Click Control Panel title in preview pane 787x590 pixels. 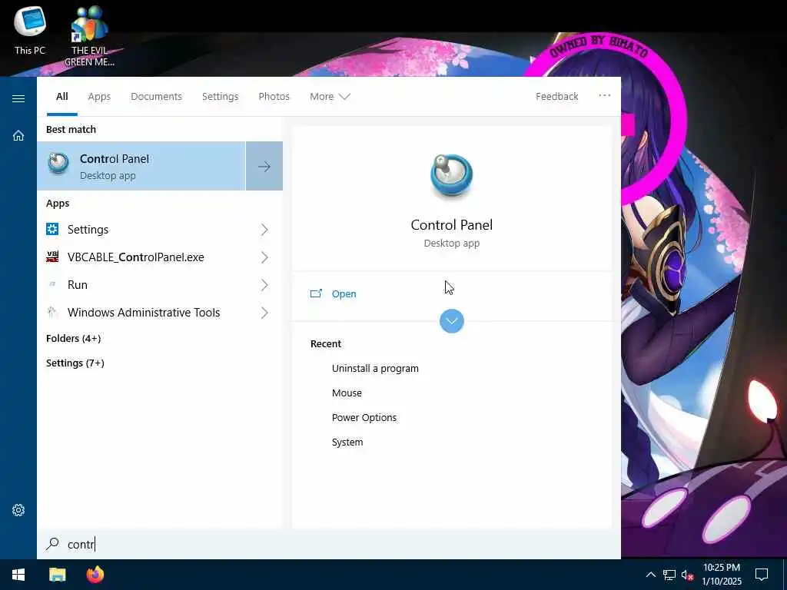(x=451, y=225)
